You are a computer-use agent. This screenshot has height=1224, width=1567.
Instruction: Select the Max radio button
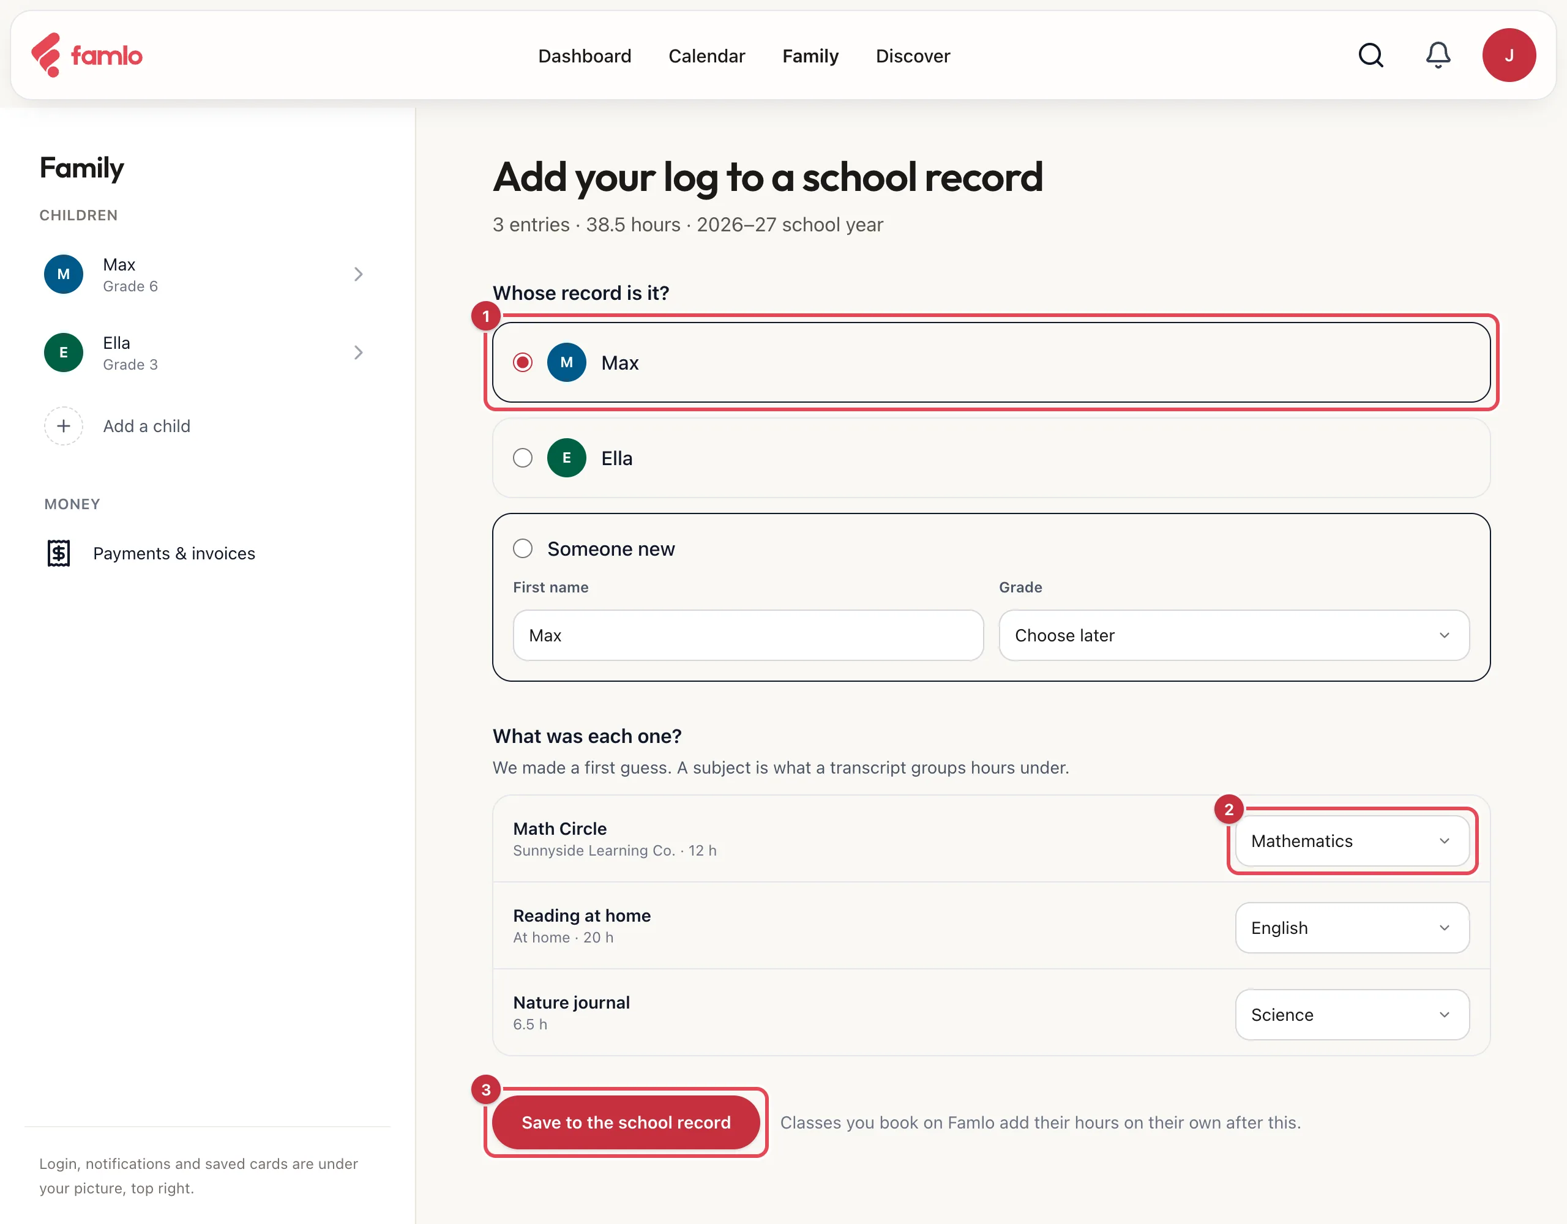(x=522, y=362)
